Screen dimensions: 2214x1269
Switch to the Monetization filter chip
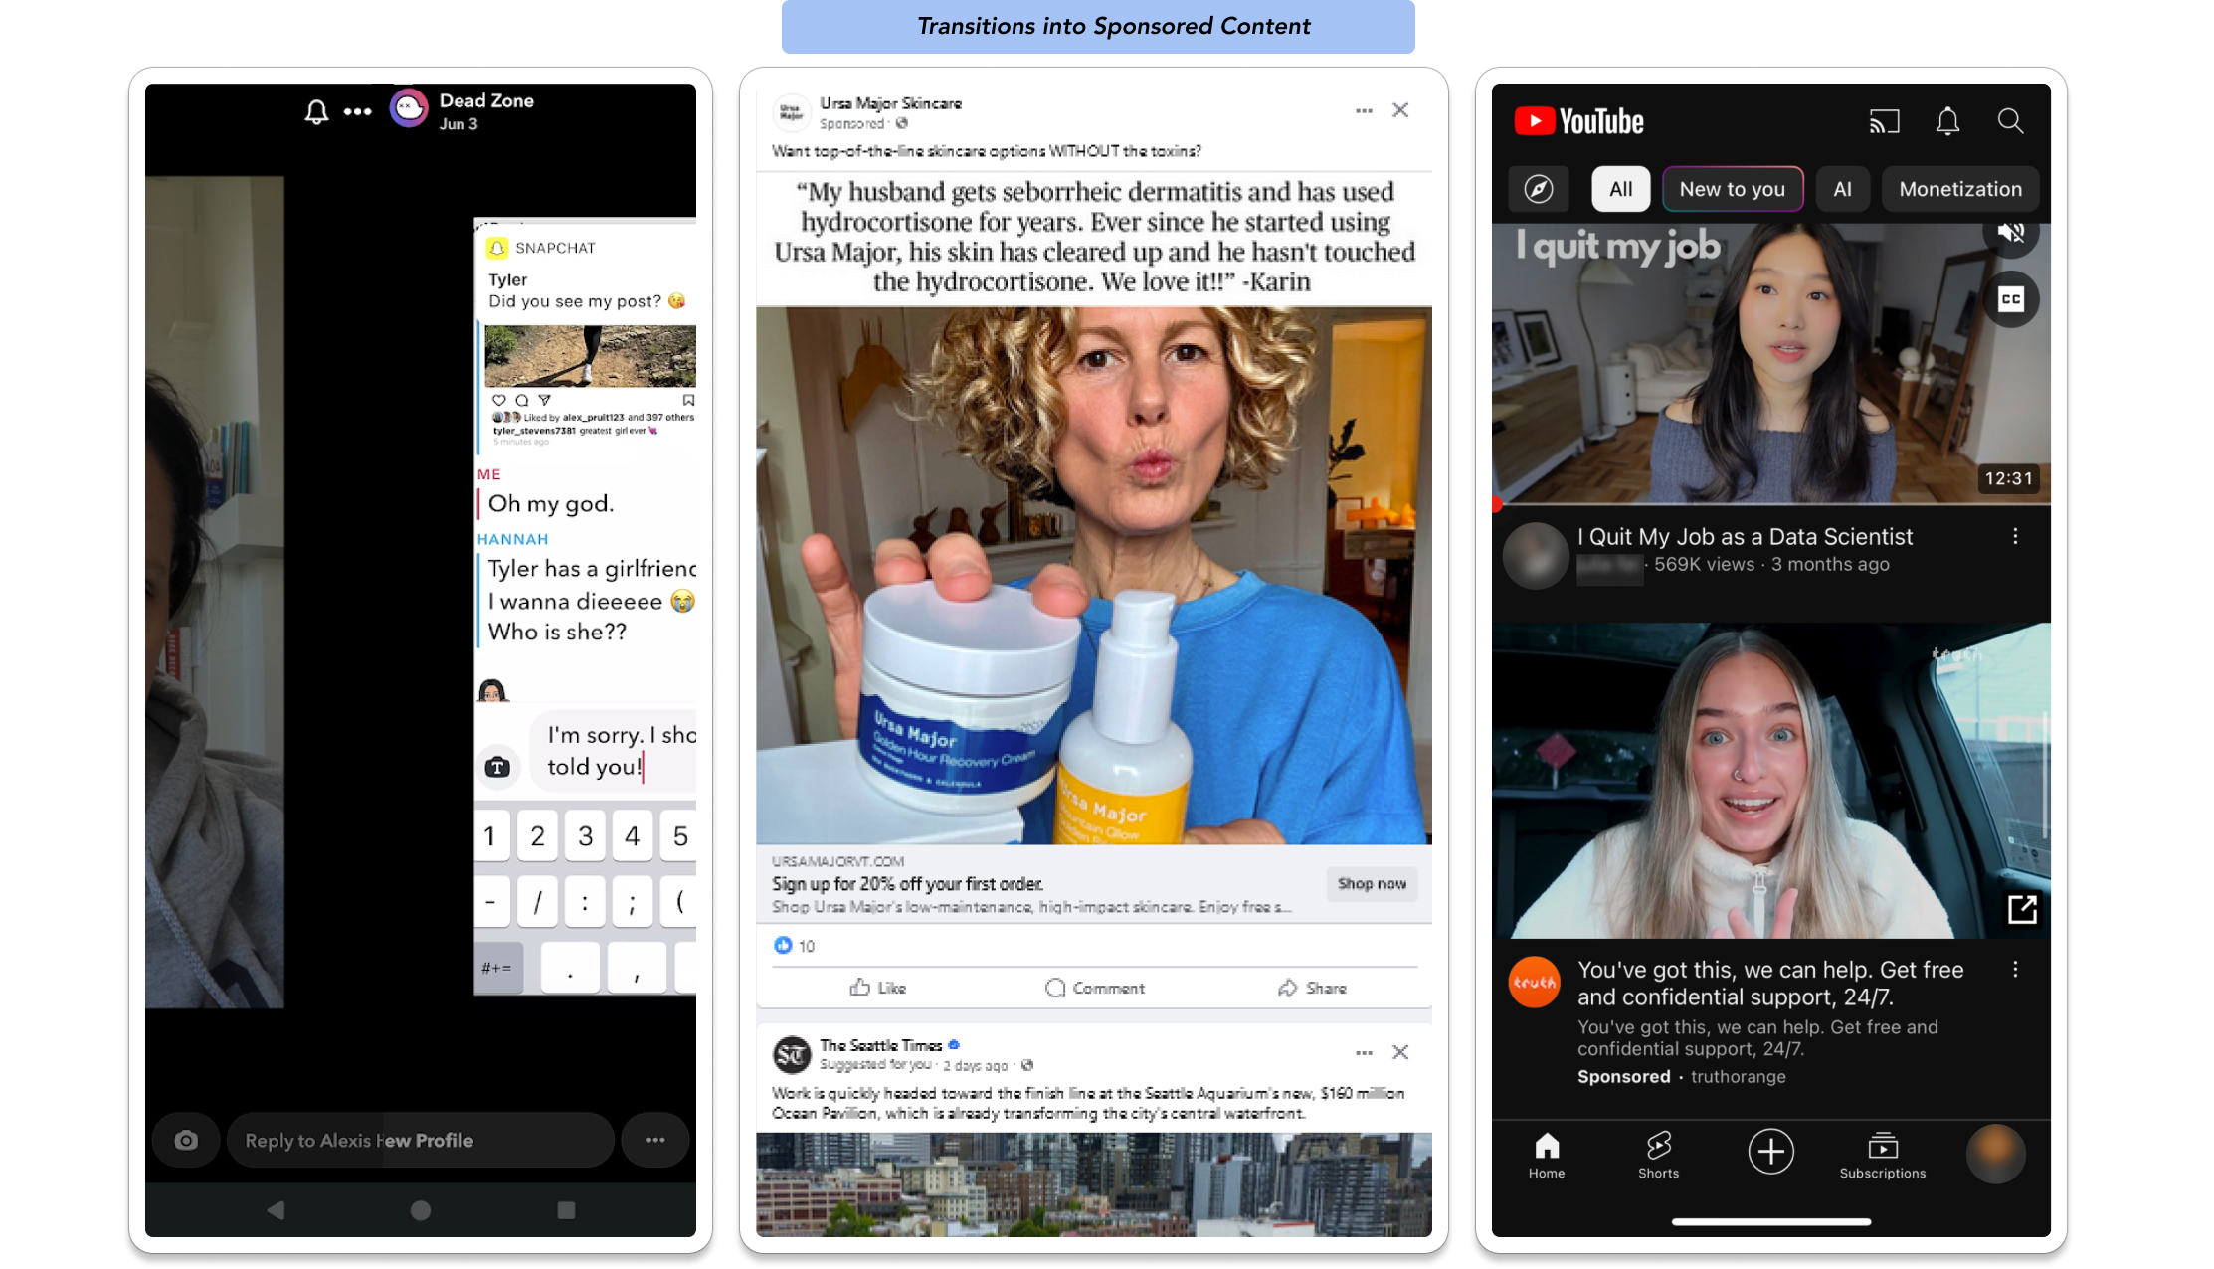1959,189
